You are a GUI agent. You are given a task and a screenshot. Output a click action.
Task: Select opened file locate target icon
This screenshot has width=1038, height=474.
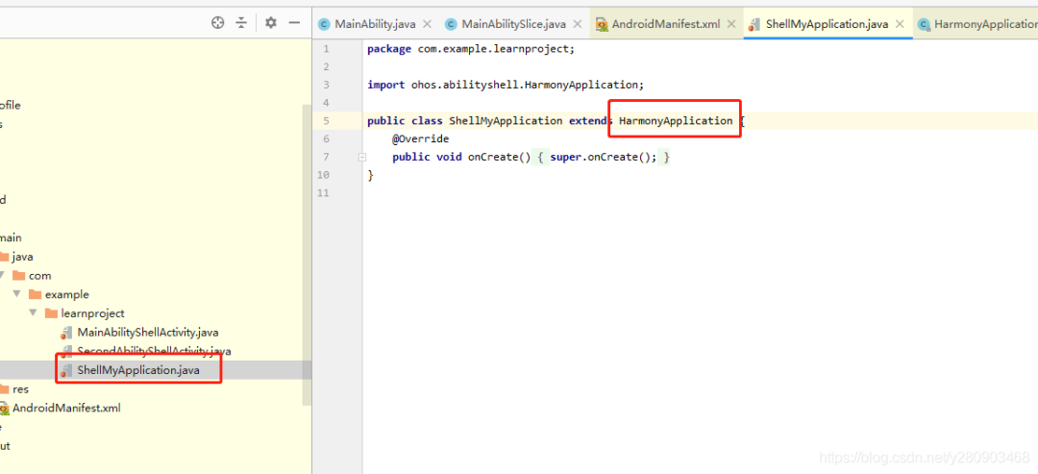[218, 22]
